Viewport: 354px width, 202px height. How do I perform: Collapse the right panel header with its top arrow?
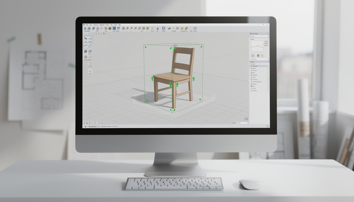[x=268, y=33]
